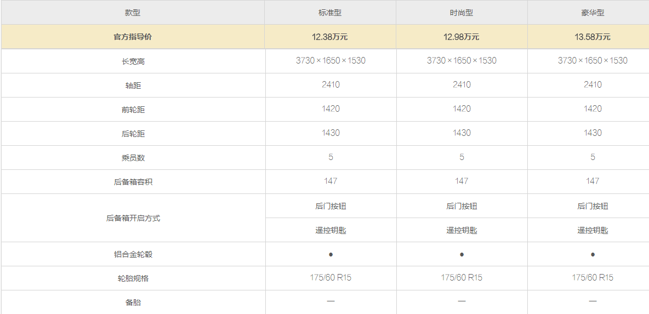This screenshot has height=314, width=649.
Task: Click the 官方指导价 row label
Action: [133, 37]
